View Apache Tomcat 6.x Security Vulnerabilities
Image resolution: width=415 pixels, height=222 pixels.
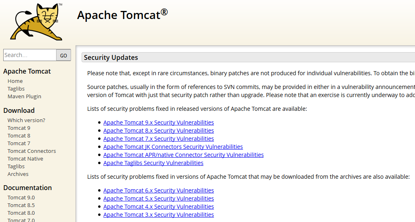click(158, 190)
